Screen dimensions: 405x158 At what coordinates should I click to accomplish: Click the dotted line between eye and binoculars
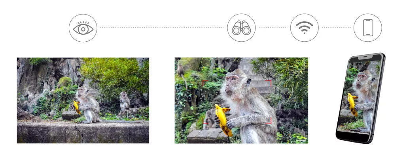(162, 28)
